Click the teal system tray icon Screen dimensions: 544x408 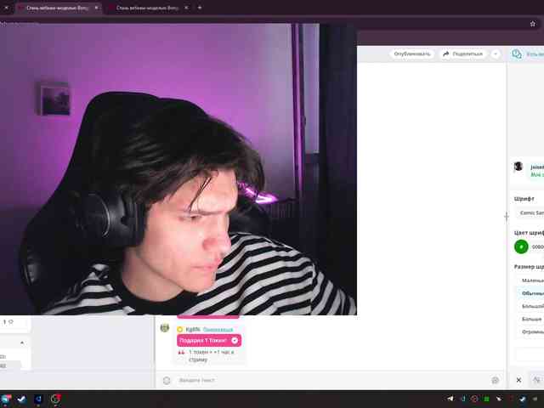coord(463,399)
